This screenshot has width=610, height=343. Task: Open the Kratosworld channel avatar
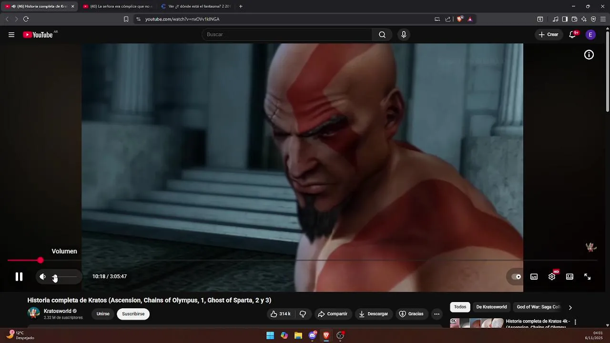tap(34, 313)
